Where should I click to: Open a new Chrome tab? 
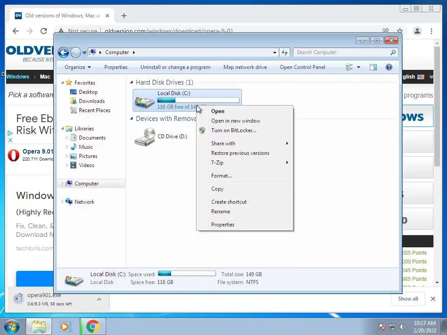[124, 16]
